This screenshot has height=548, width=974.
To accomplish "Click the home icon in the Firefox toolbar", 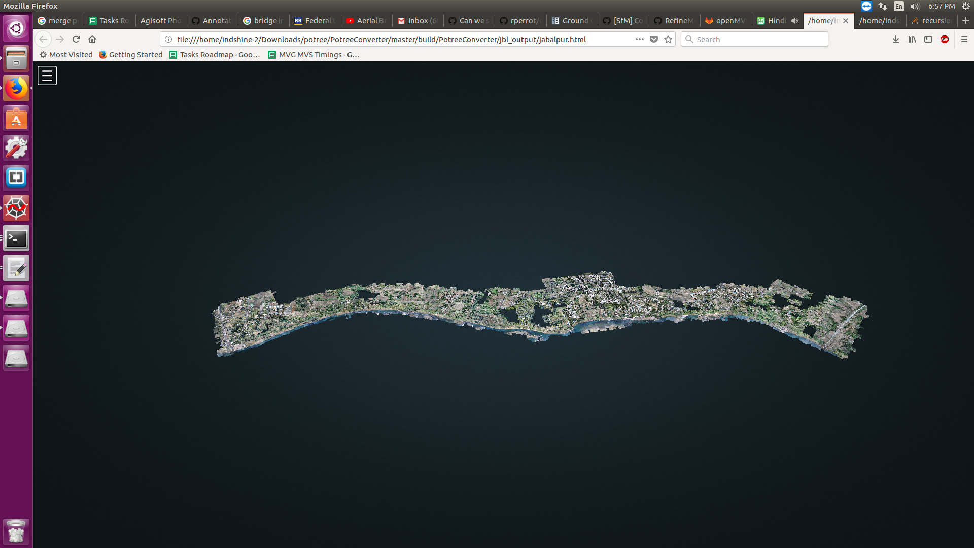I will 92,39.
